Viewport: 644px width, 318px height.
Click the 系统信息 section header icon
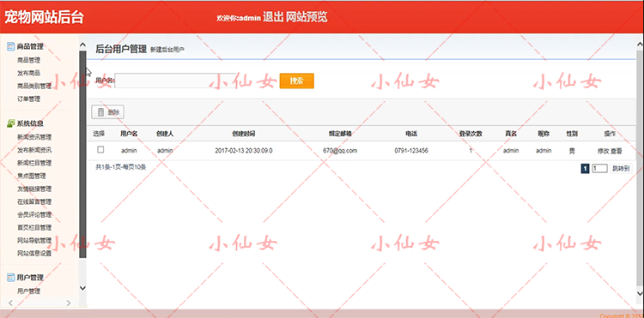[x=10, y=123]
